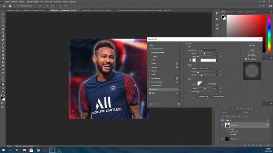Image resolution: width=273 pixels, height=153 pixels.
Task: Select the Hand tool in toolbar
Action: (3, 84)
